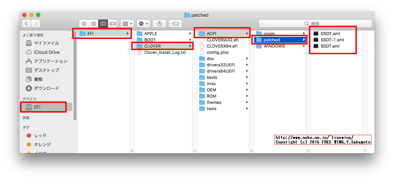Select column view mode
Screen dimensions: 394x181
pos(103,24)
